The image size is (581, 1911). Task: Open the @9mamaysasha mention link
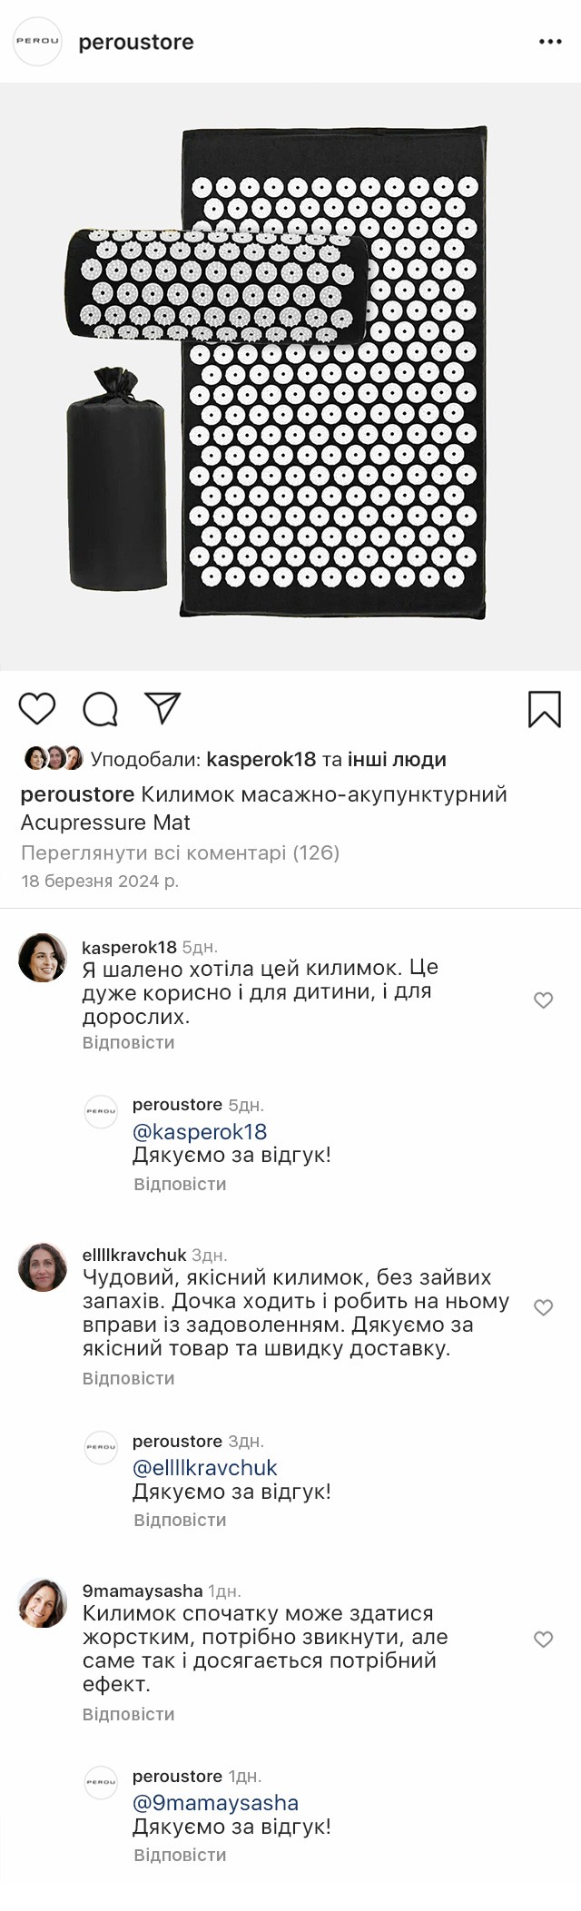pyautogui.click(x=216, y=1802)
